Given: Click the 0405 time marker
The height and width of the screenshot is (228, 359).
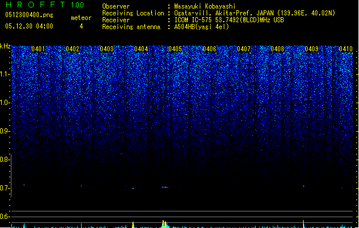Looking at the screenshot, I should pos(175,49).
